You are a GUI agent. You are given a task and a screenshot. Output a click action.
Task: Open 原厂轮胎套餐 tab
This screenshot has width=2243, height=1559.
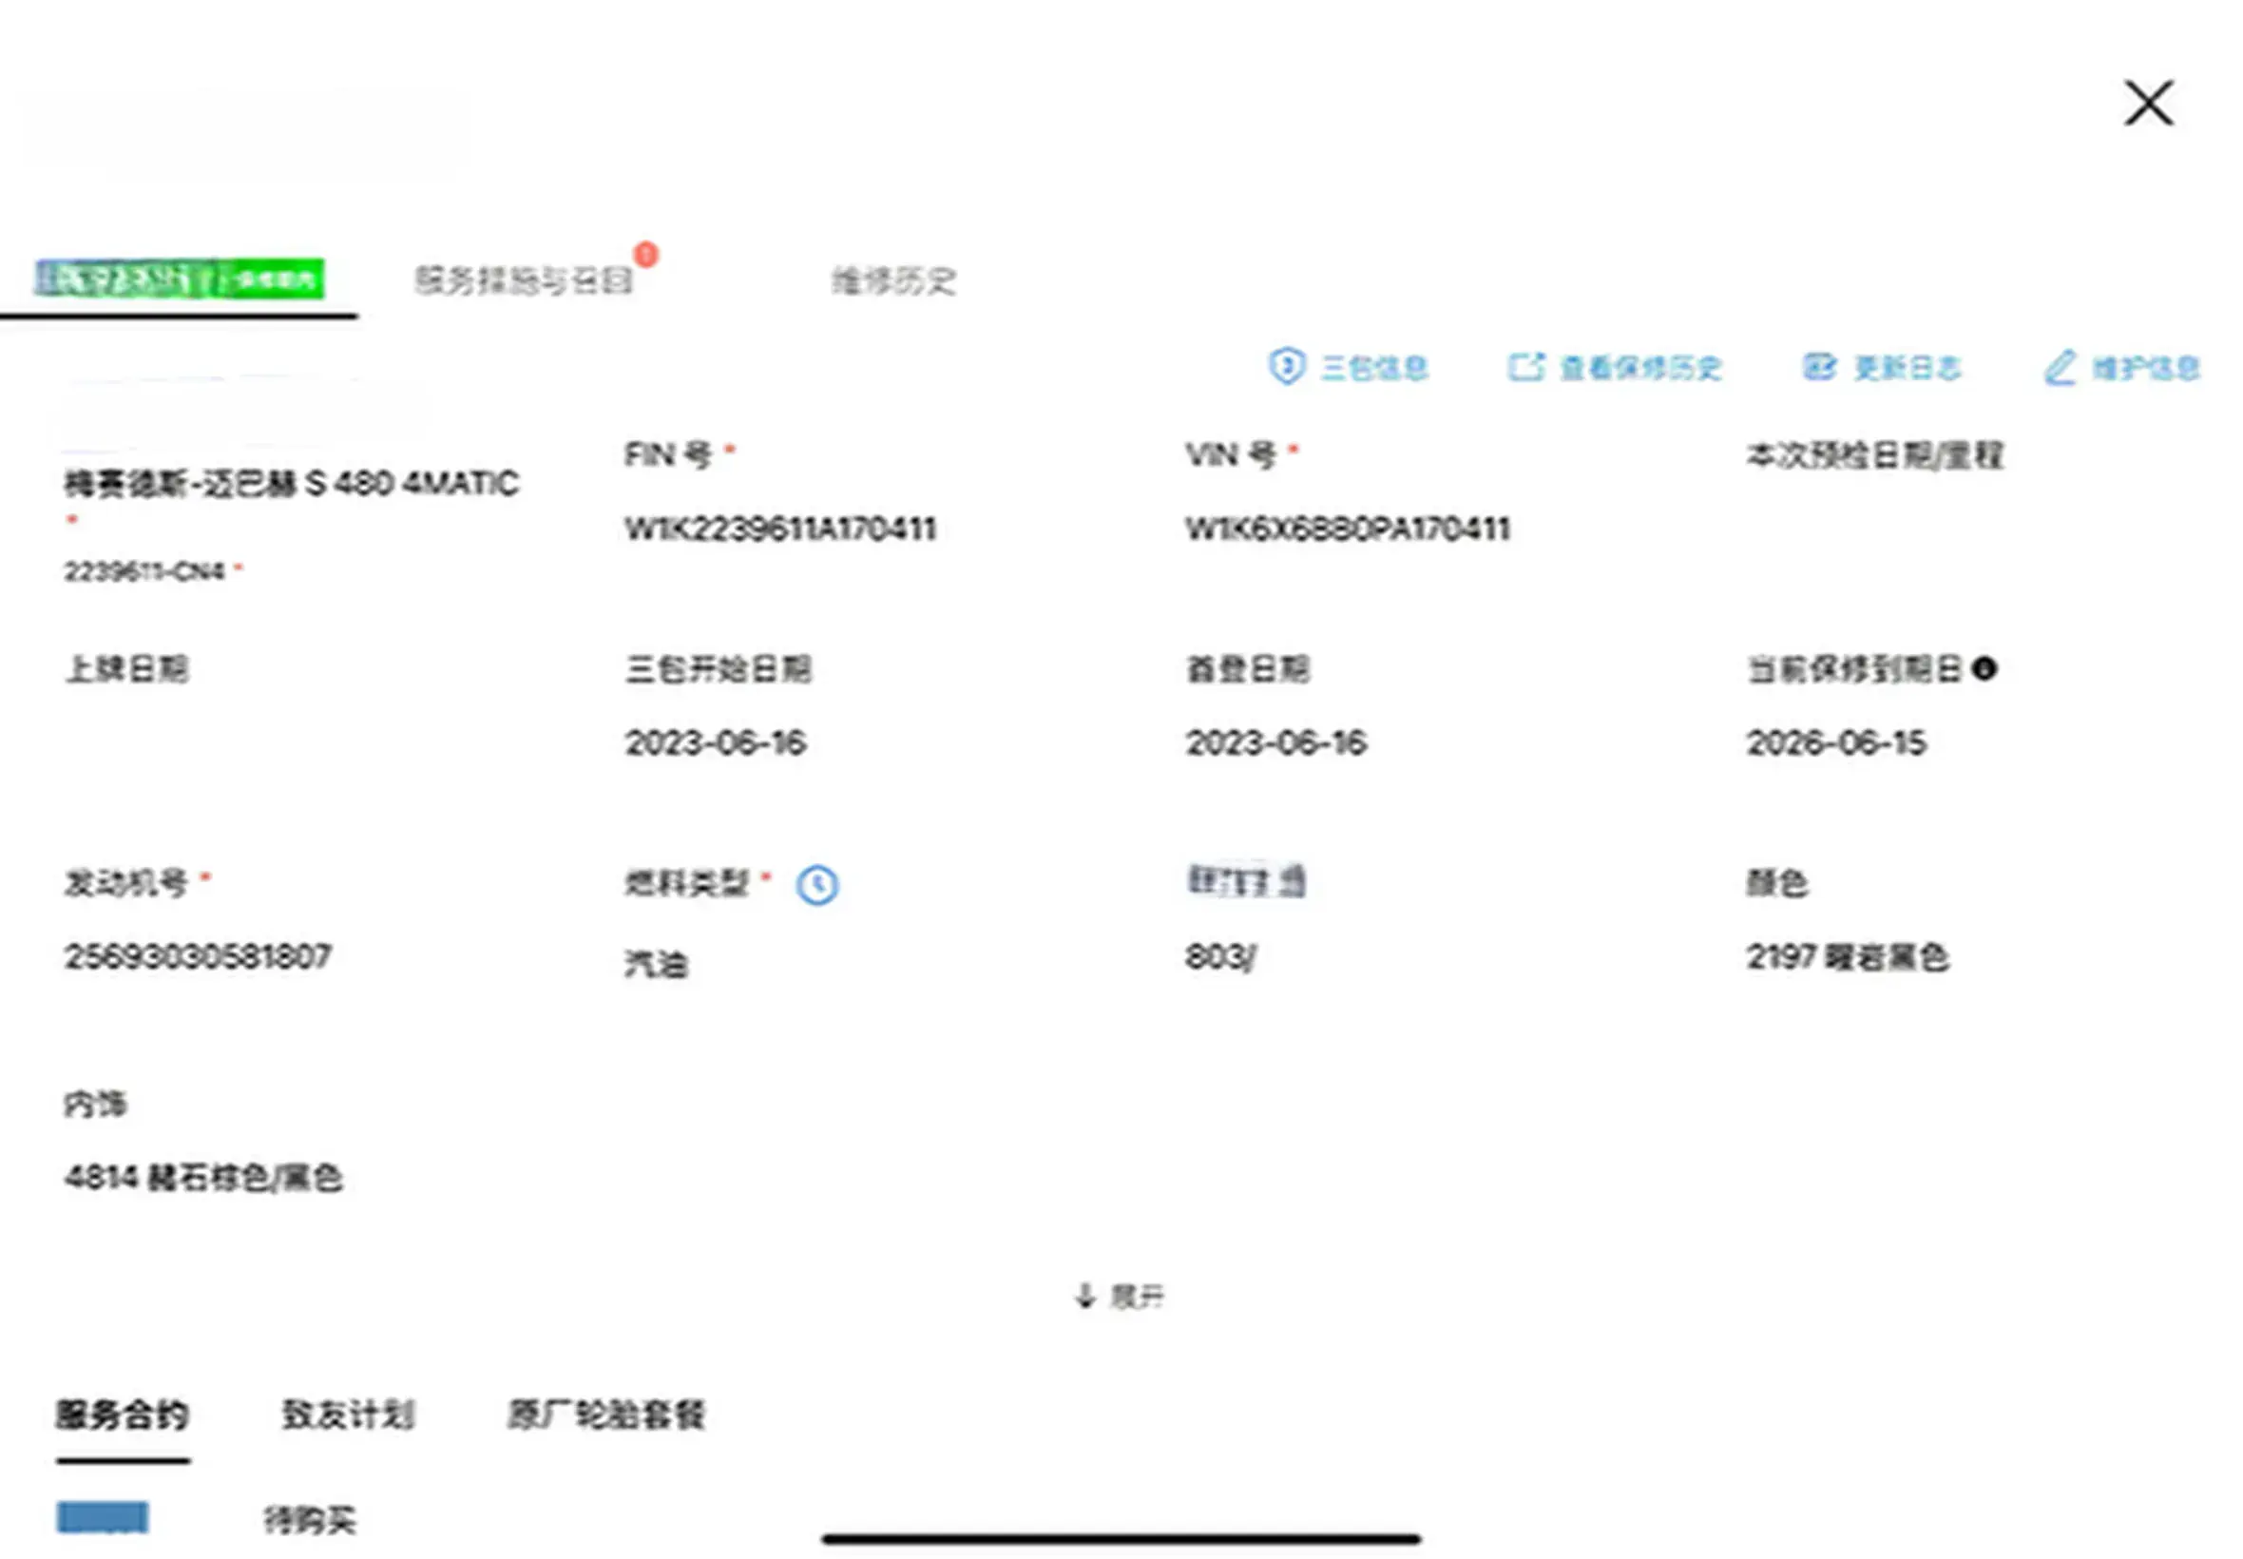tap(605, 1415)
